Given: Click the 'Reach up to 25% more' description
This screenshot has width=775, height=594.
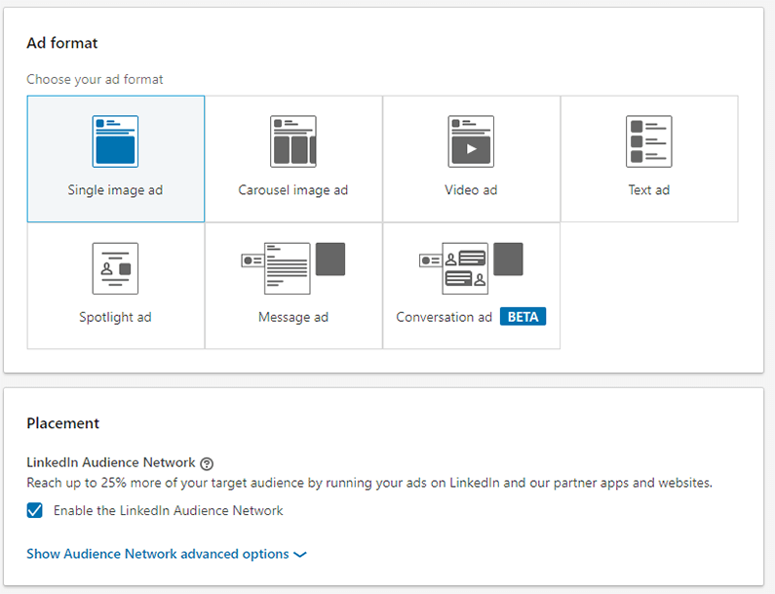Looking at the screenshot, I should (x=369, y=483).
